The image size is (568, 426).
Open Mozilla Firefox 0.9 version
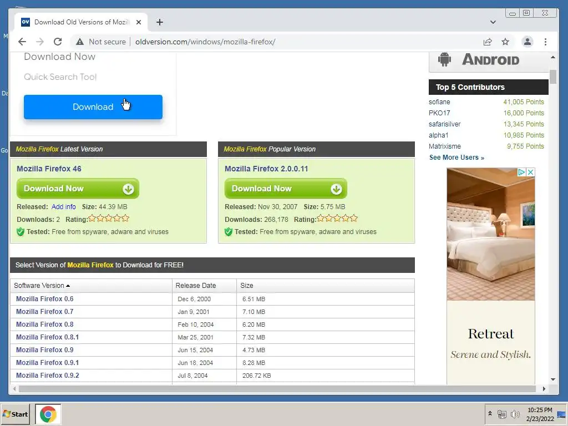click(x=44, y=350)
